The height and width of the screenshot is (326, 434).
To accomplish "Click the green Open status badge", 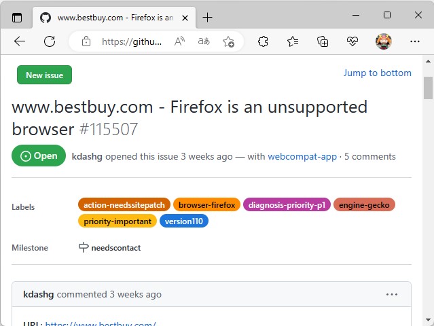I will point(39,156).
